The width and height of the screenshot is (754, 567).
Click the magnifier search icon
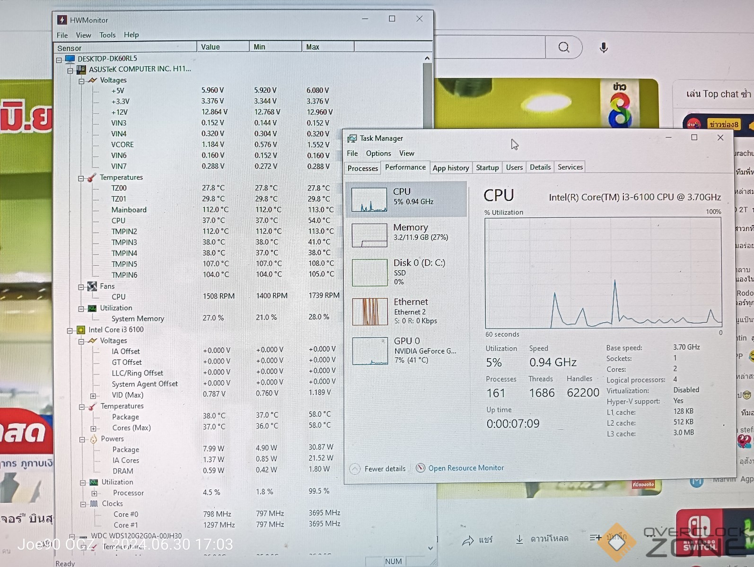(563, 47)
